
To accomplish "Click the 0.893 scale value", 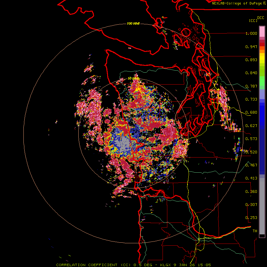I will tap(251, 60).
